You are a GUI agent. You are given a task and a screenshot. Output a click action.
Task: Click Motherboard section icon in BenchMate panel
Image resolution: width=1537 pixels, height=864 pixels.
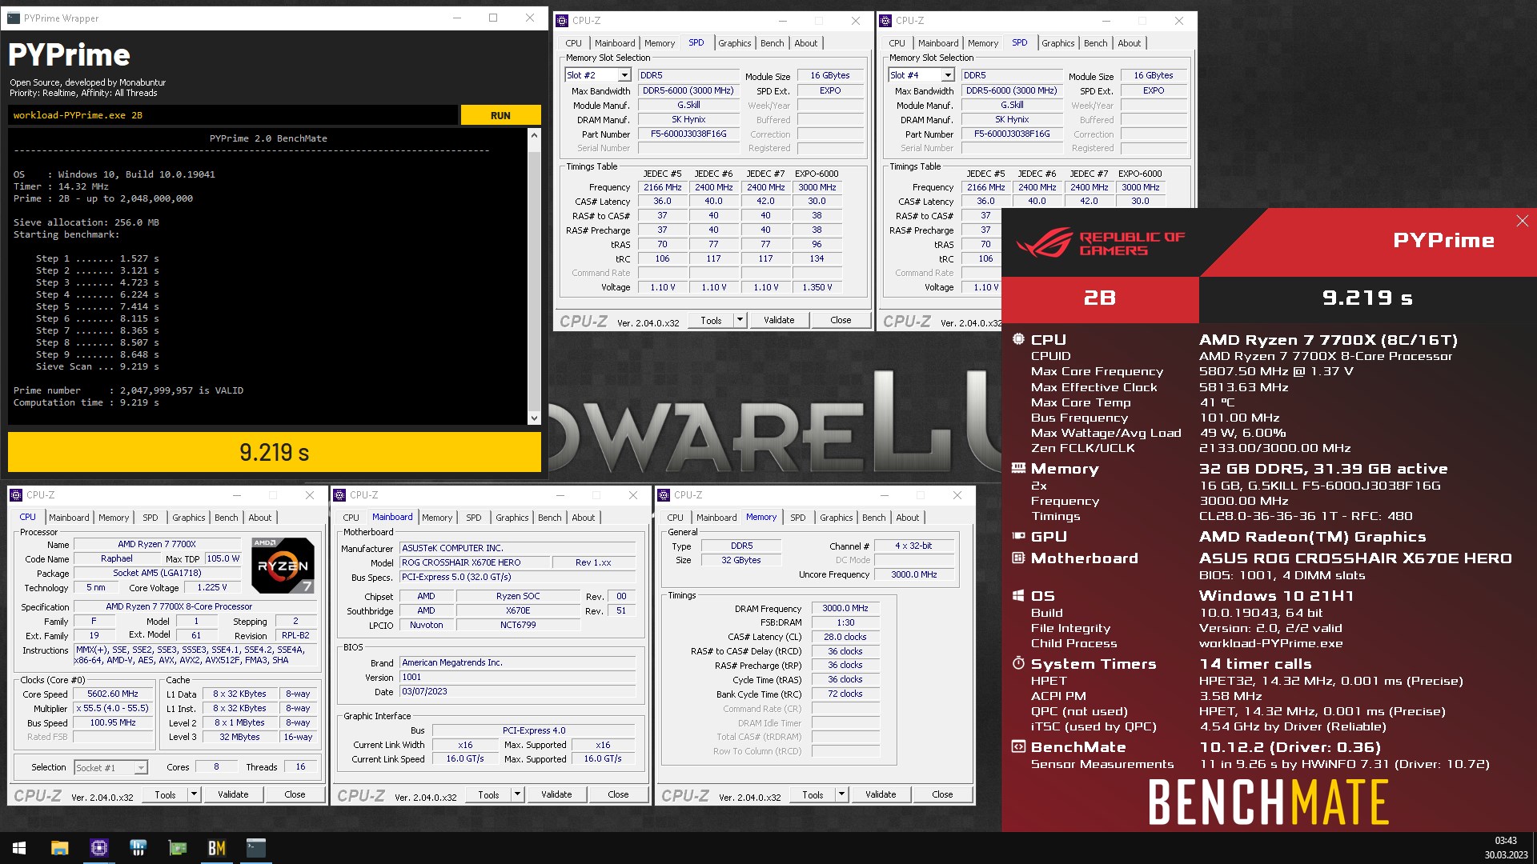[1018, 558]
